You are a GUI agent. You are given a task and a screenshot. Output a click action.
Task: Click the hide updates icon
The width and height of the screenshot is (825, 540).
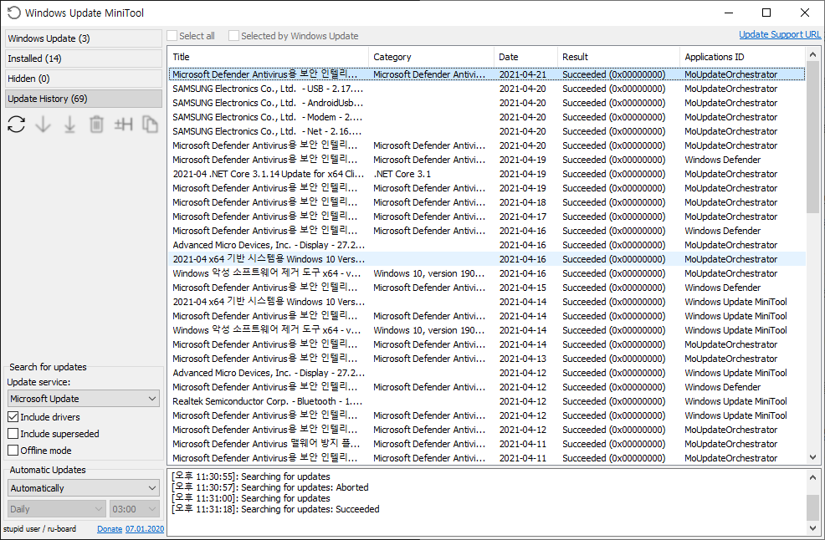(x=124, y=124)
